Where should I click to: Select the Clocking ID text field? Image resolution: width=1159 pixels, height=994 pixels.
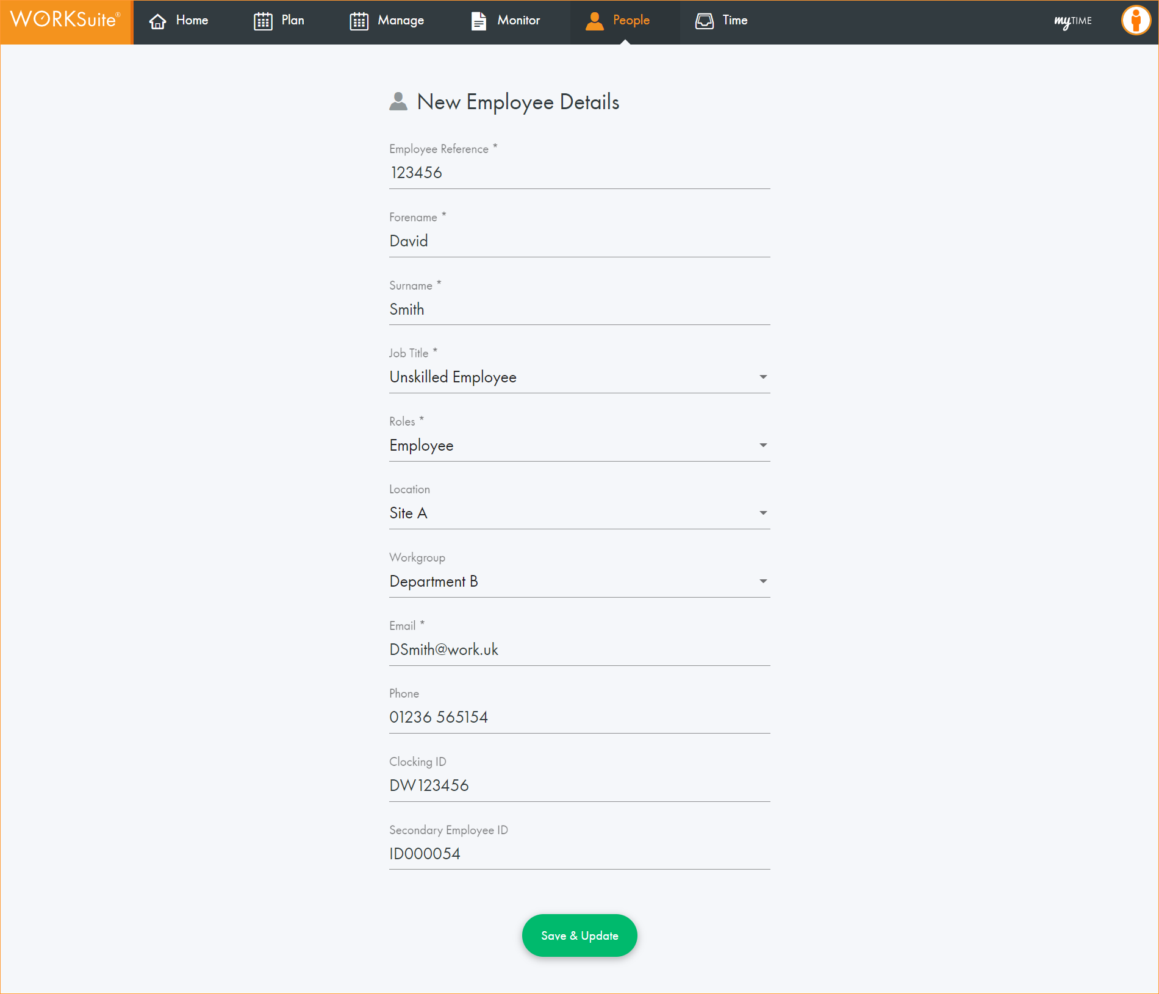[x=579, y=786]
